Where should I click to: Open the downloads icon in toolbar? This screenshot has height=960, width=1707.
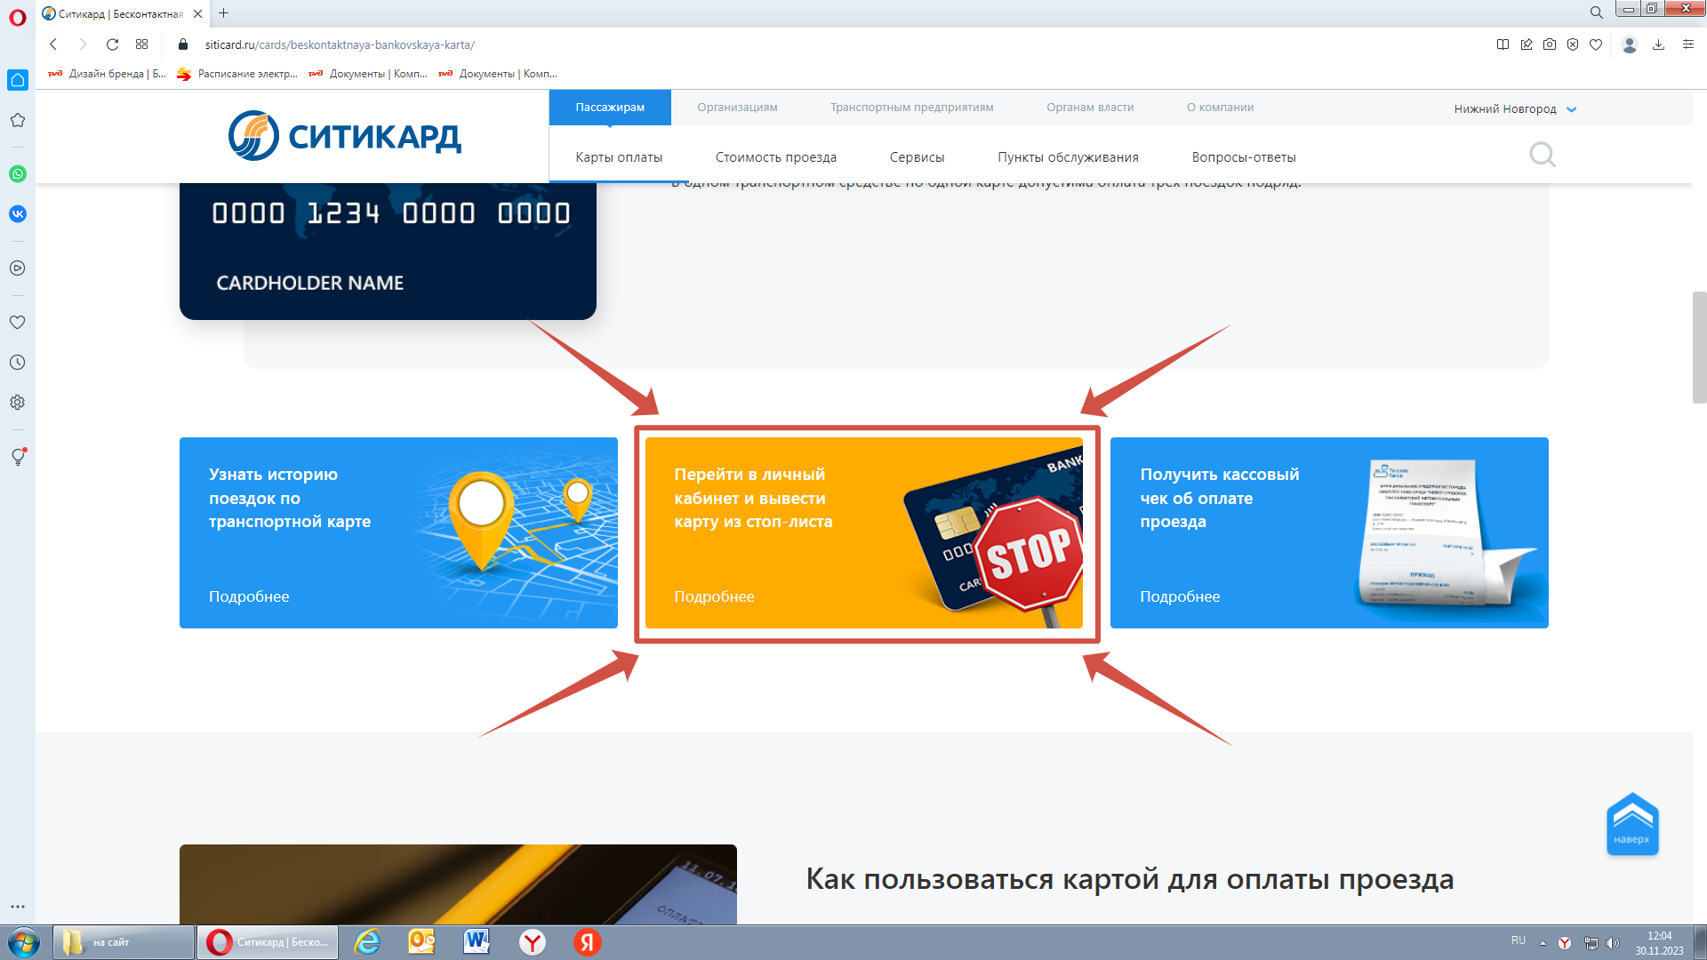(1658, 44)
